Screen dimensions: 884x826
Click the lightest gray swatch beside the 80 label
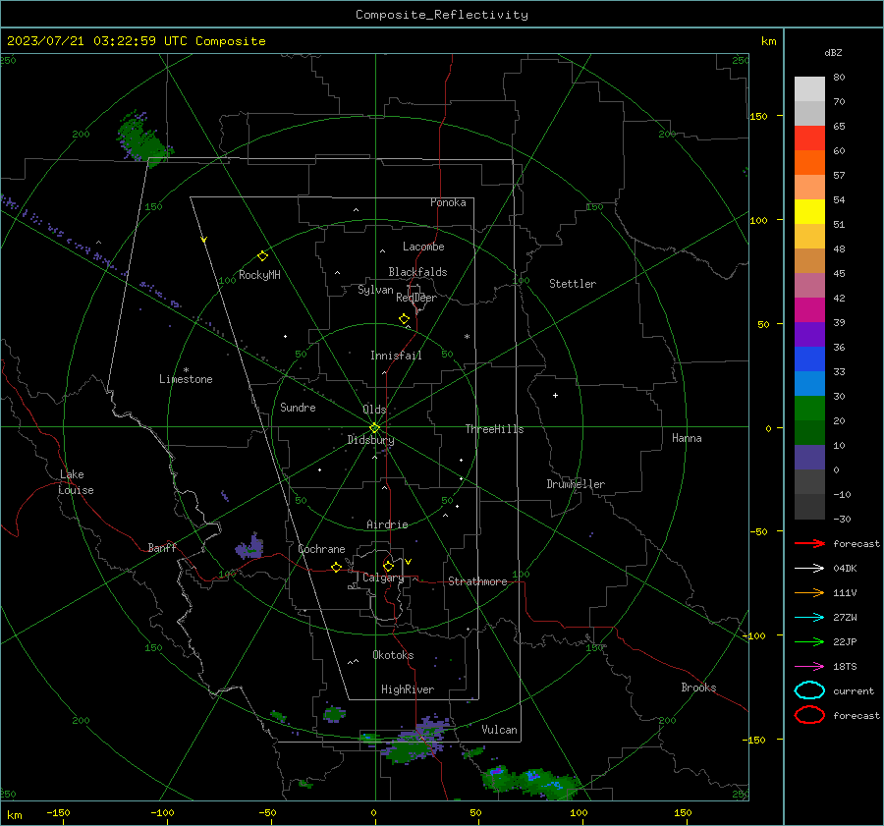[x=809, y=88]
